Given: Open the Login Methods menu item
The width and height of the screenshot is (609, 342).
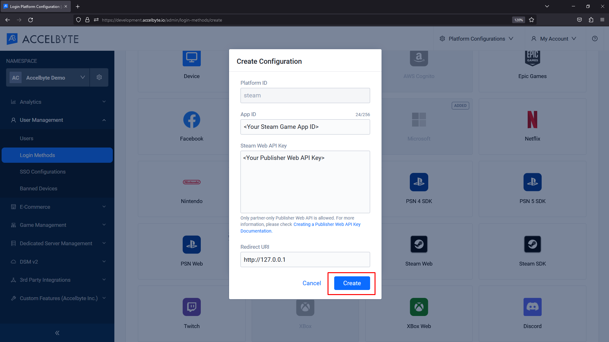Looking at the screenshot, I should pyautogui.click(x=57, y=155).
